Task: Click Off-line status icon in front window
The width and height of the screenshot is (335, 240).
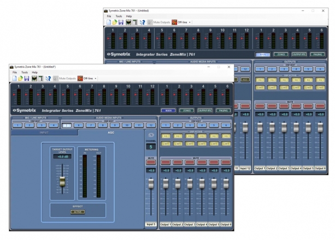Action: point(80,79)
